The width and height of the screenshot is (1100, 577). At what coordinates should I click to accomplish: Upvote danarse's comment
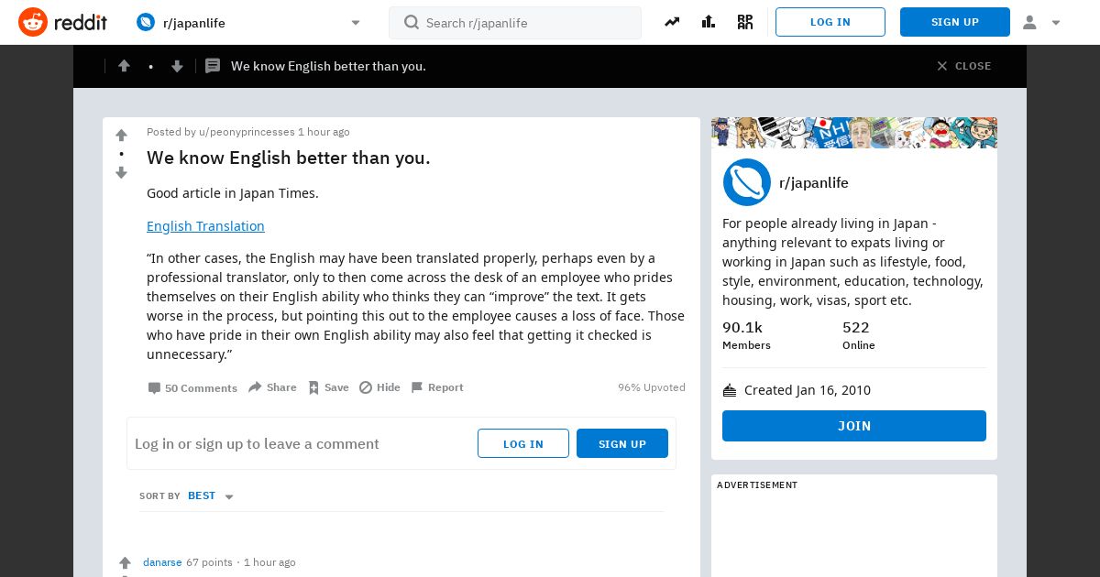tap(125, 563)
